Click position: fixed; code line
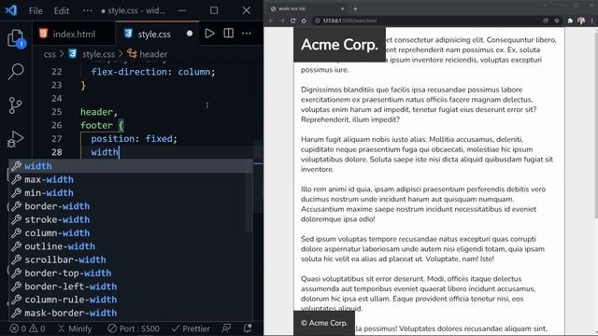 click(x=134, y=139)
